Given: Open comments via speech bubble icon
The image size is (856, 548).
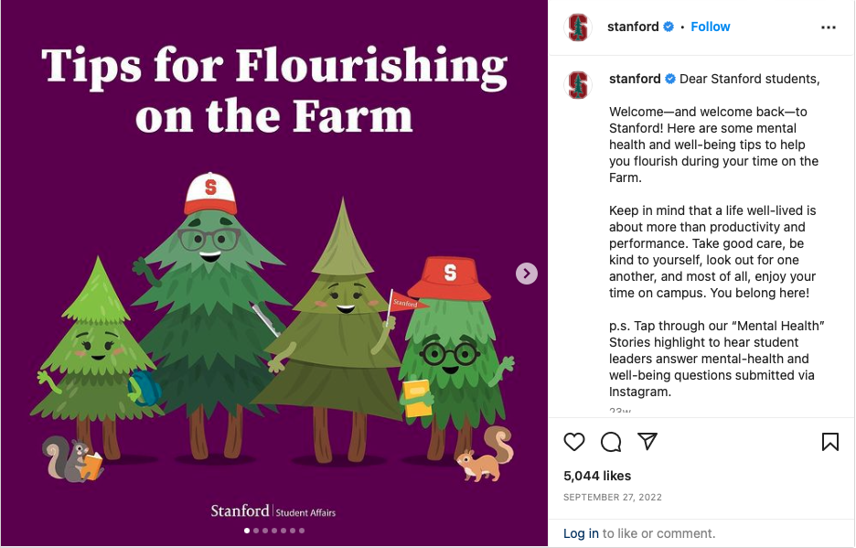Looking at the screenshot, I should tap(611, 443).
